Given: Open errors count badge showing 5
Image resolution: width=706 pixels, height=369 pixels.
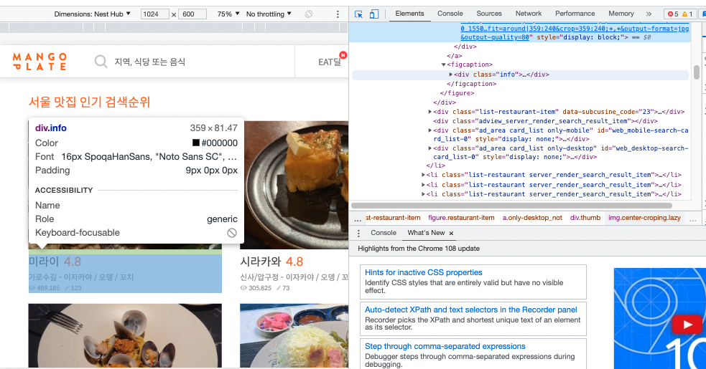Looking at the screenshot, I should pos(674,14).
